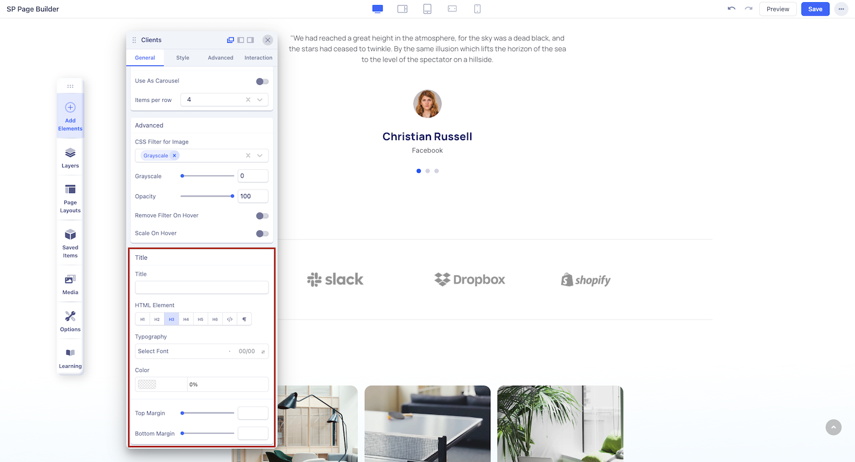The width and height of the screenshot is (855, 462).
Task: Click the Top Margin slider
Action: (207, 413)
